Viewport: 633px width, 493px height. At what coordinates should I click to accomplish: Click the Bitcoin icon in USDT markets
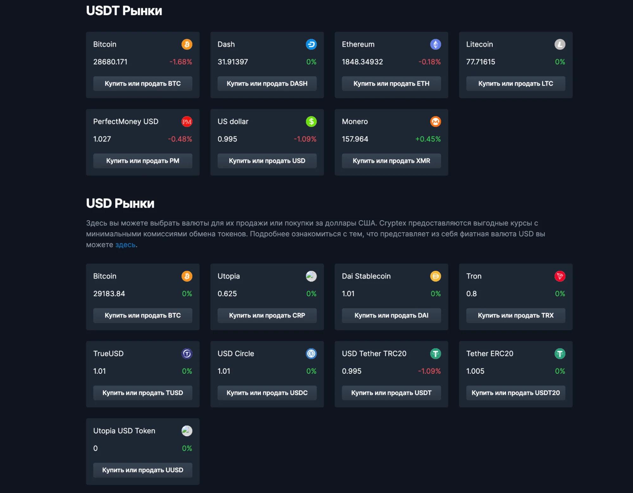click(x=187, y=44)
